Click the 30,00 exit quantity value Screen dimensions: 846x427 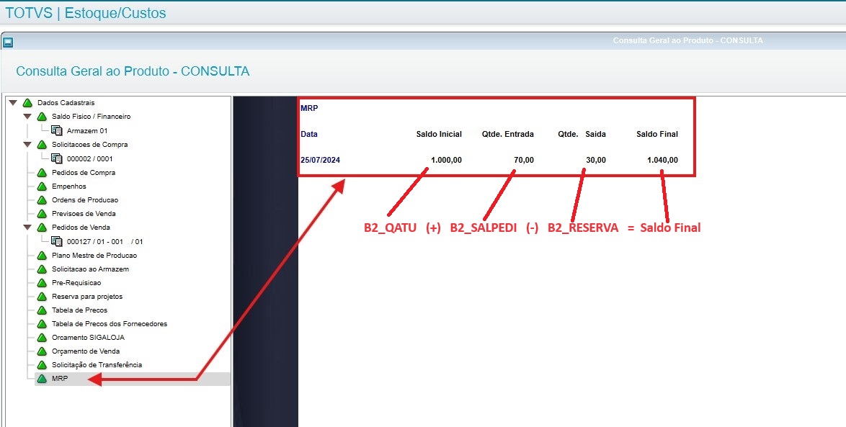coord(596,160)
